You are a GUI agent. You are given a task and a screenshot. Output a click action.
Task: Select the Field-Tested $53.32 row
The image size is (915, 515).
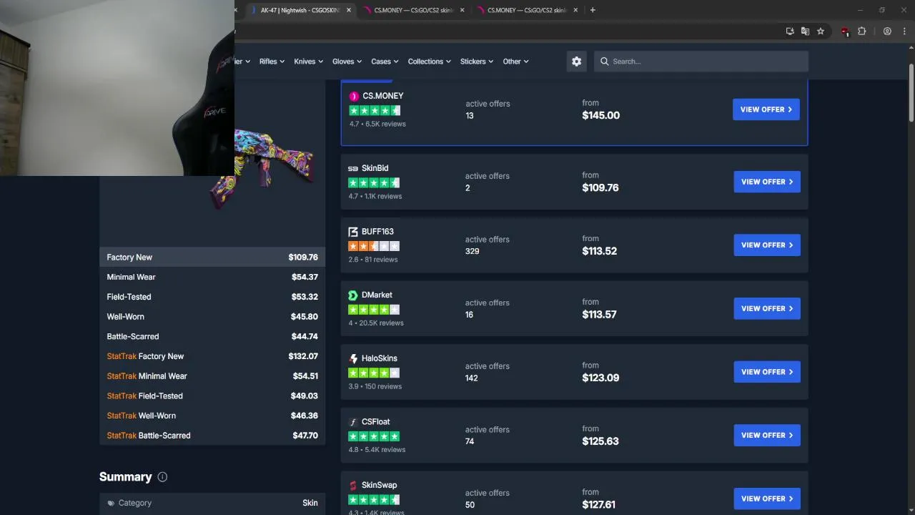coord(212,297)
